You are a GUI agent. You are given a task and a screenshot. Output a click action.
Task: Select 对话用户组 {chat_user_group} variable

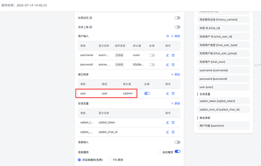[x=223, y=53]
